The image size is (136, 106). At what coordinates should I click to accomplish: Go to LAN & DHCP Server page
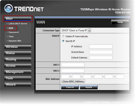tap(18, 24)
